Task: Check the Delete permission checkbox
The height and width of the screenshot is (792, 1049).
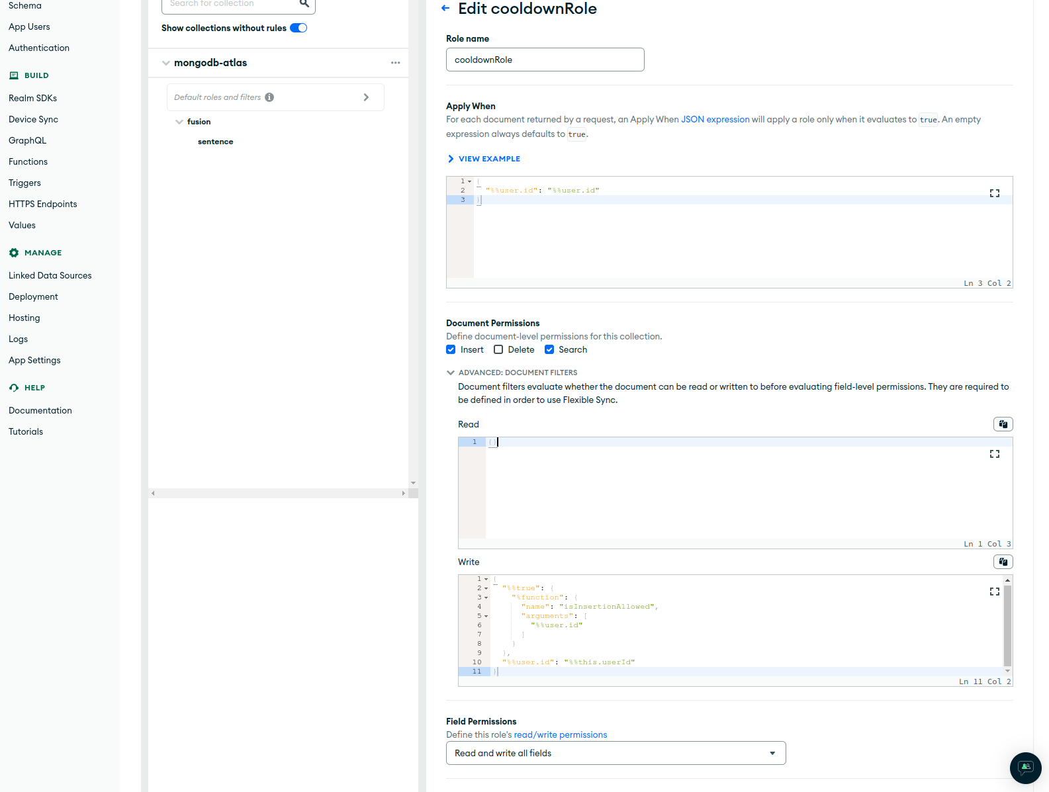Action: [x=498, y=349]
